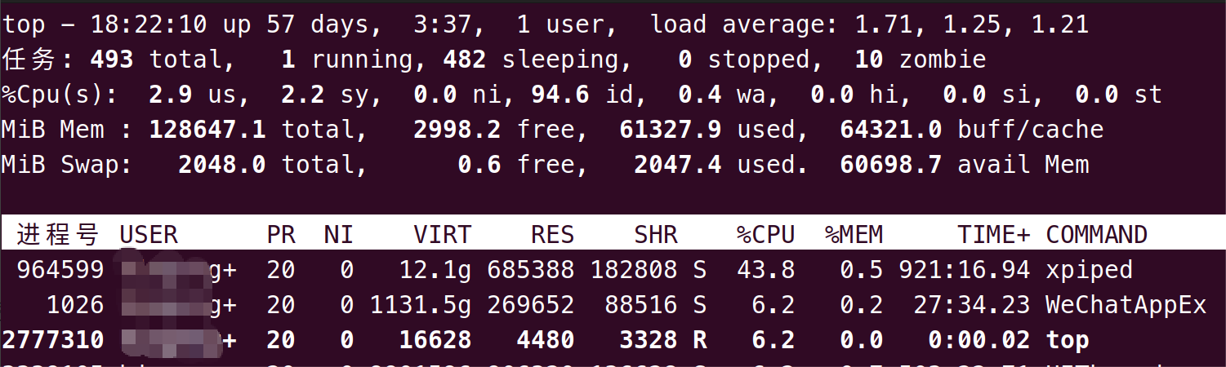Click process ID 964599
This screenshot has height=367, width=1226.
pos(60,270)
